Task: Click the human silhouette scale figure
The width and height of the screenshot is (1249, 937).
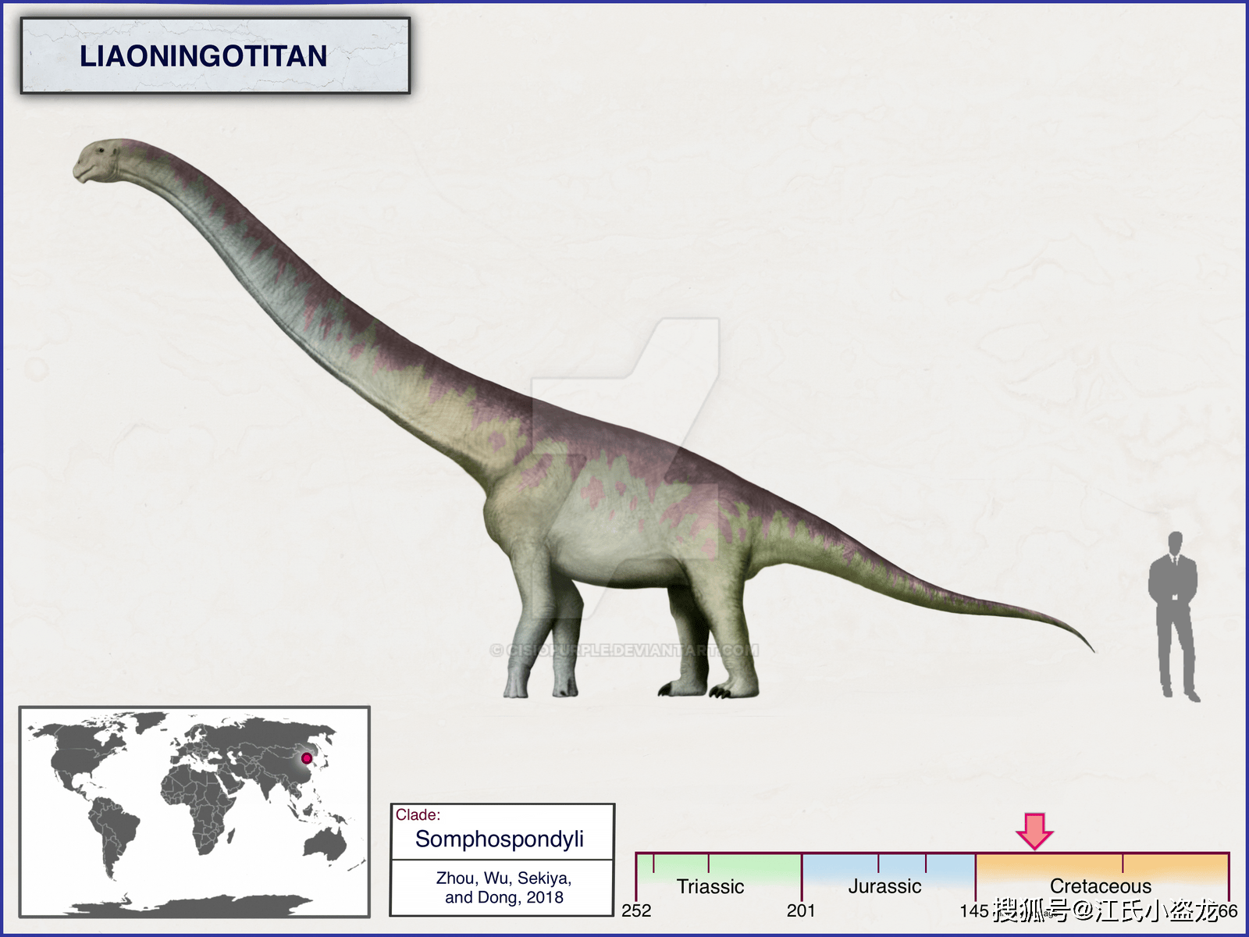Action: pyautogui.click(x=1174, y=617)
